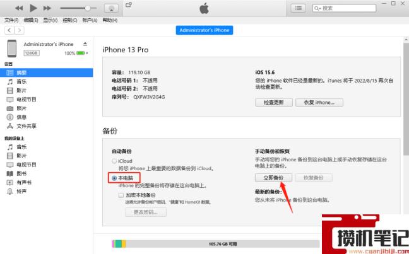Click the storage capacity usage bar
Viewport: 409px width, 254px height.
pos(215,244)
